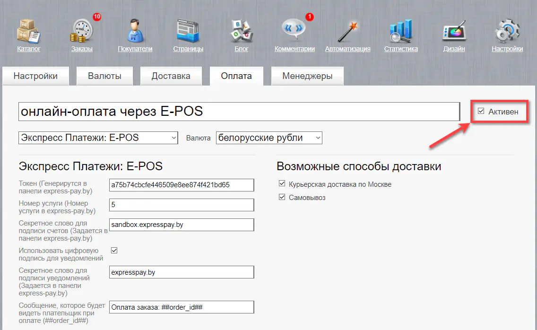Open the Валюты tab

[104, 76]
